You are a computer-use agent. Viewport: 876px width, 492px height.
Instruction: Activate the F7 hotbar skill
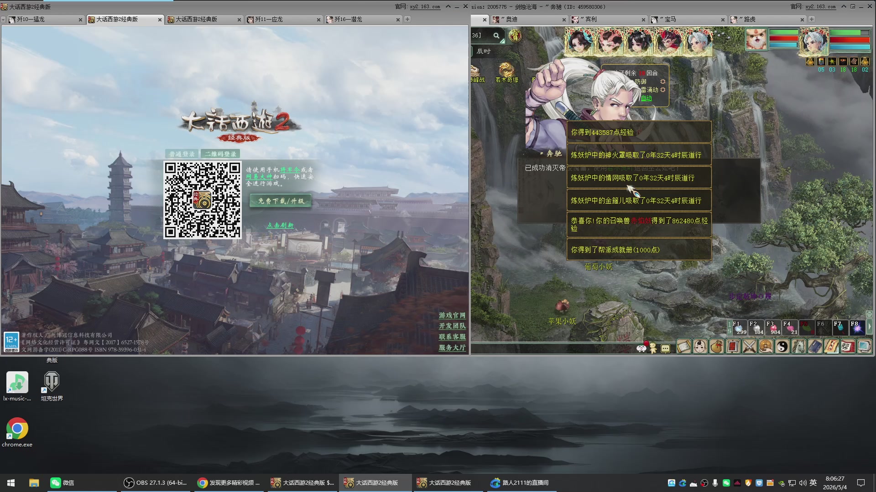(x=840, y=328)
